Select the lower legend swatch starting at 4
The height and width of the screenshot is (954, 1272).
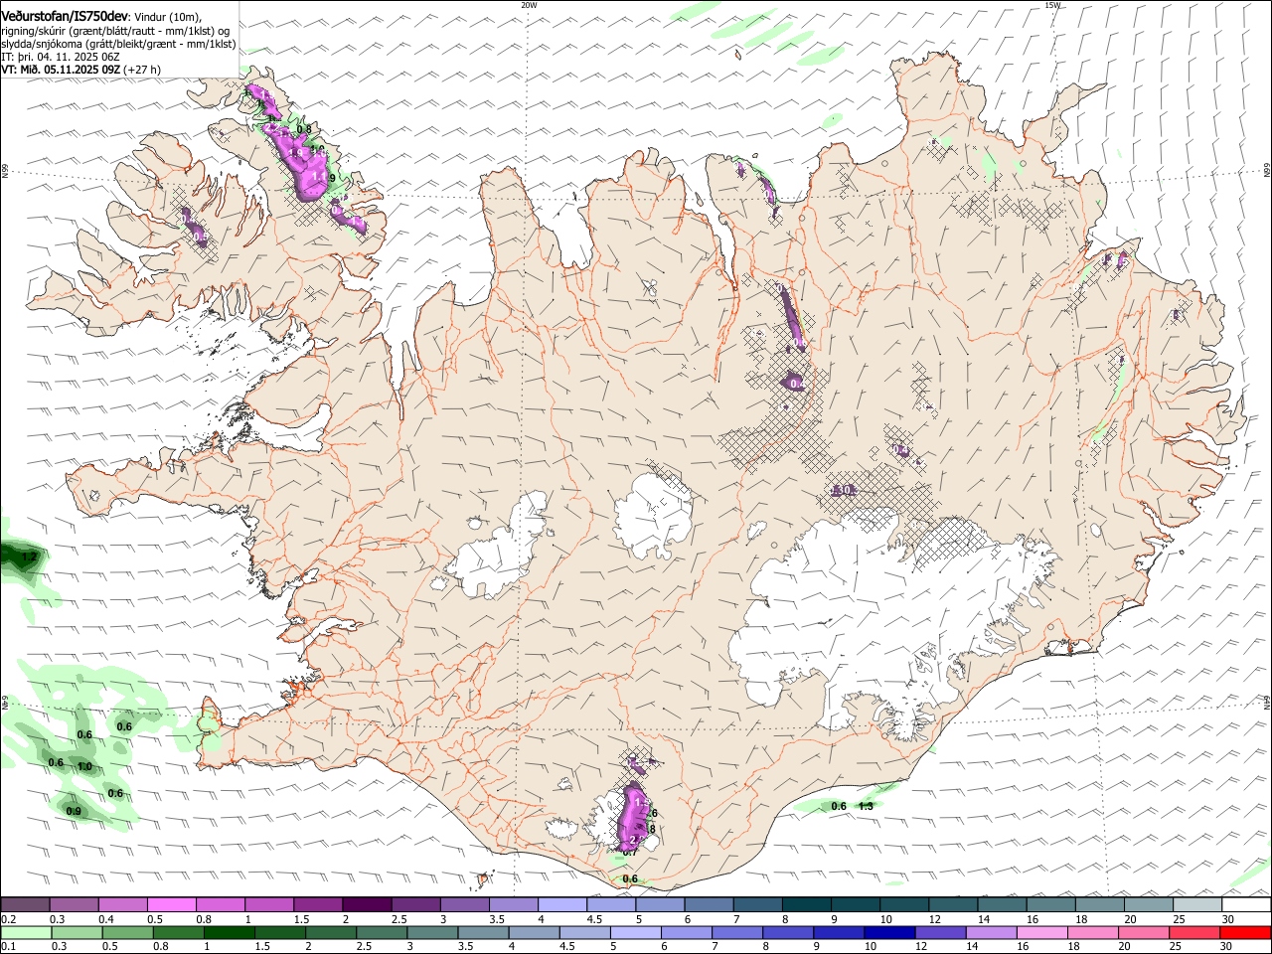533,932
